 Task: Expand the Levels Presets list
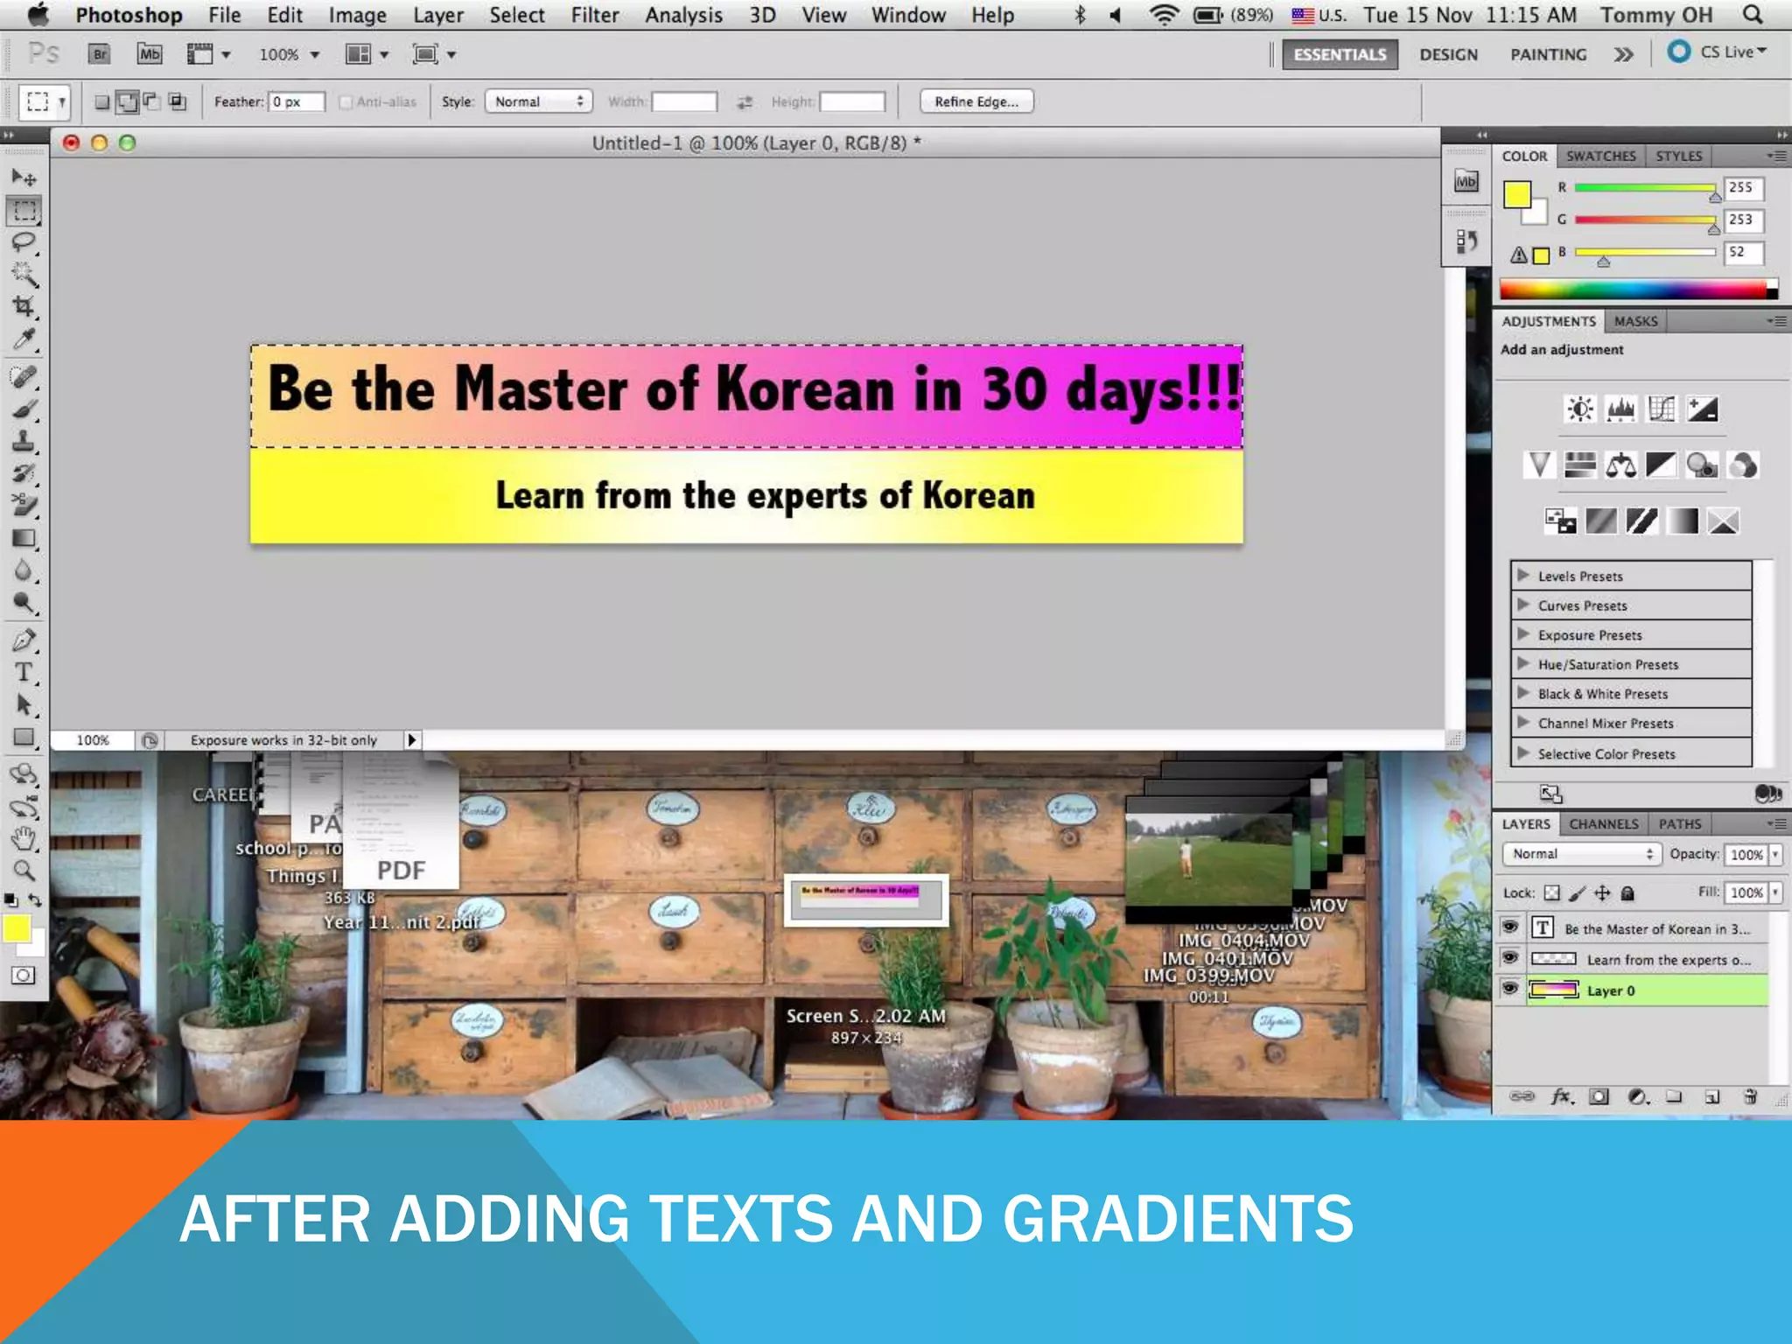click(1523, 576)
